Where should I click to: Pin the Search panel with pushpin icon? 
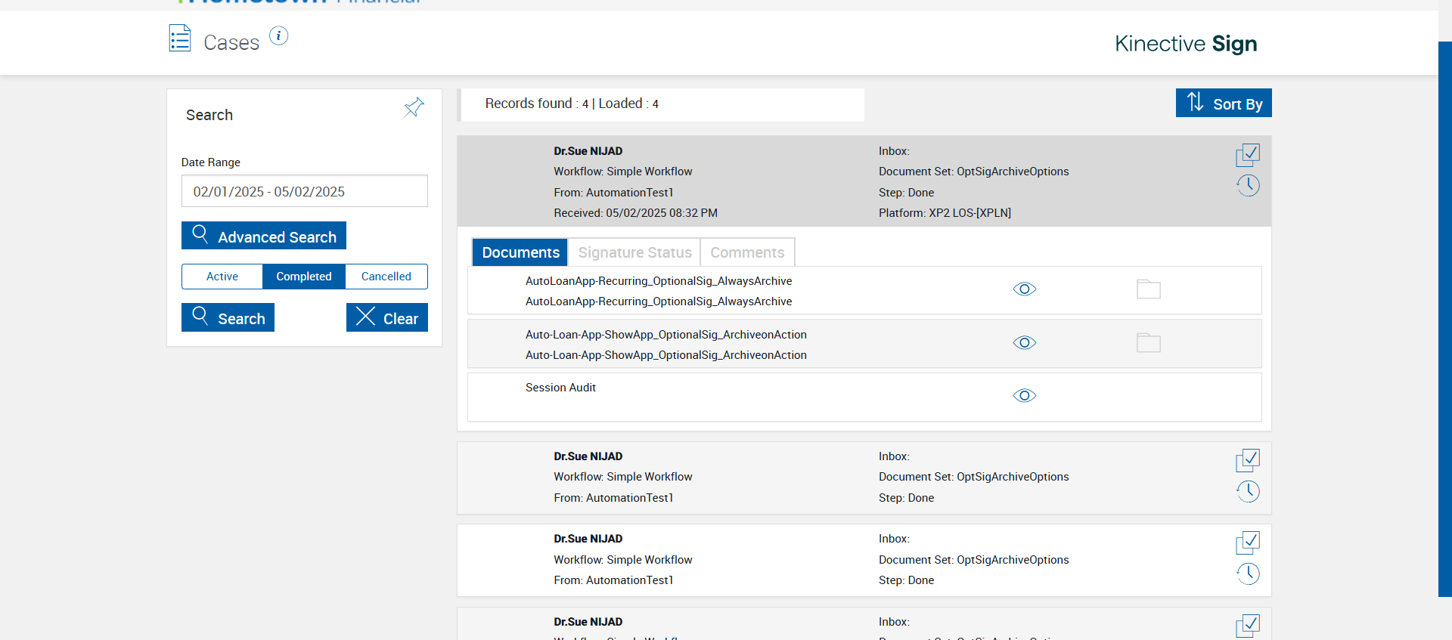414,107
